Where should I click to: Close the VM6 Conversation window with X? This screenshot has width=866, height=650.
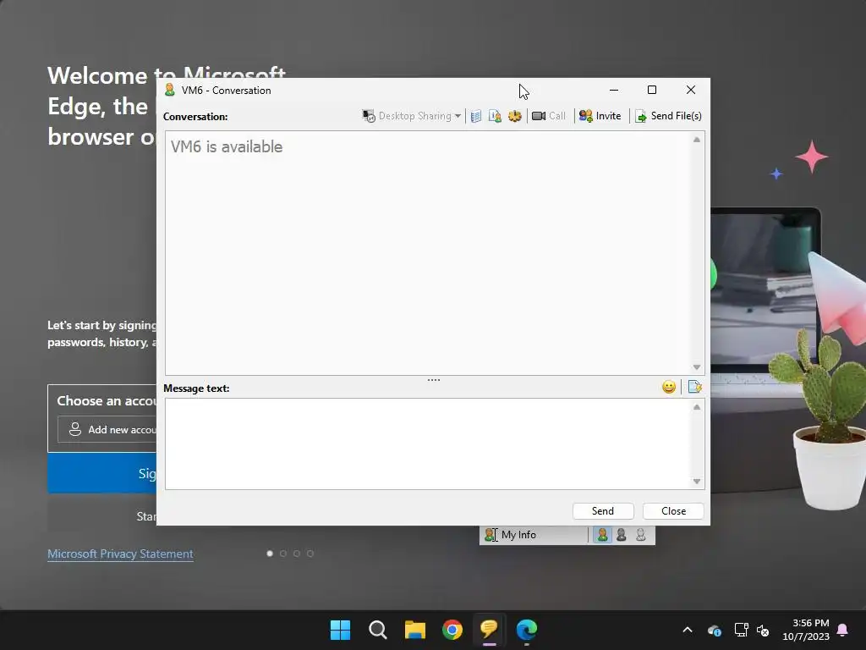(x=690, y=90)
